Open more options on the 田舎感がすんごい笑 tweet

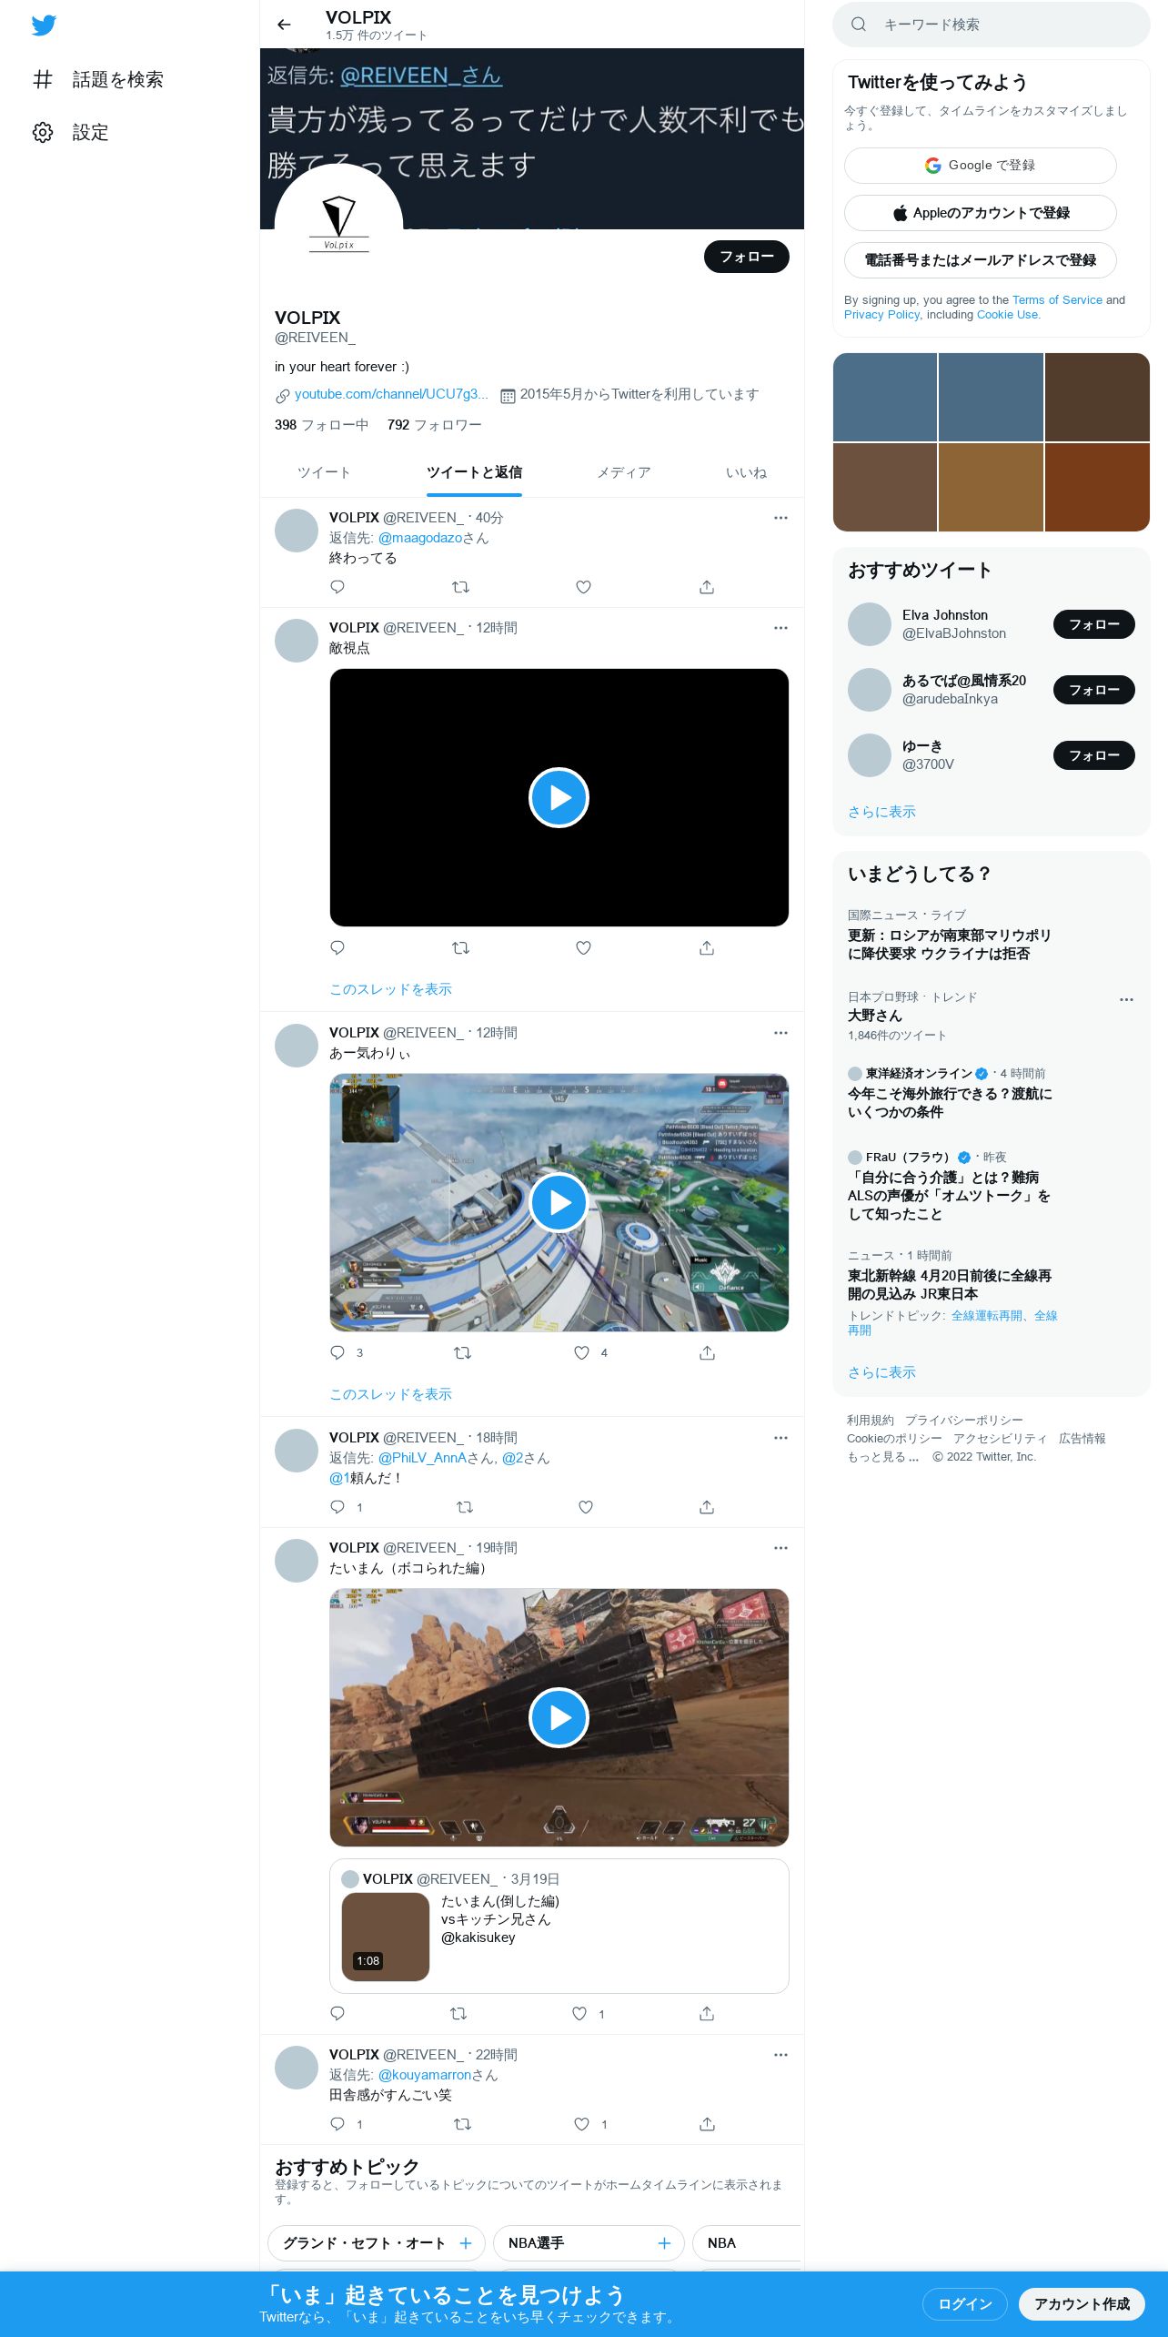(x=780, y=2055)
